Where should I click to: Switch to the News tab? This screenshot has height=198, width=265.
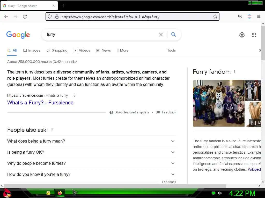click(104, 50)
